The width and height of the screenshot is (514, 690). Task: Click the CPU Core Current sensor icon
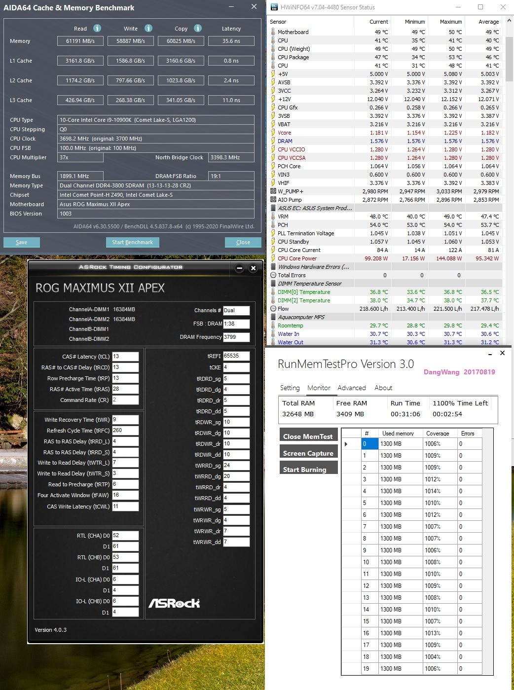[273, 250]
